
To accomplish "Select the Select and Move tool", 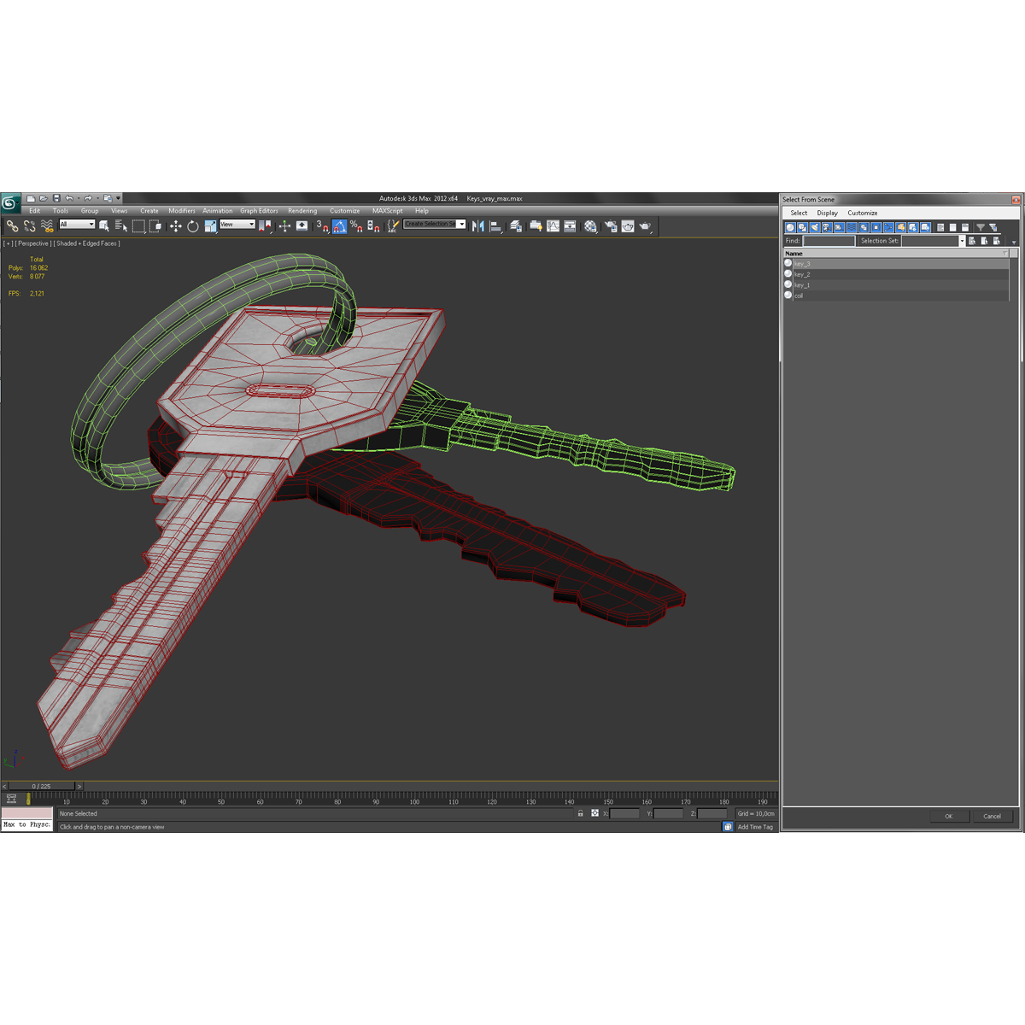I will point(176,225).
